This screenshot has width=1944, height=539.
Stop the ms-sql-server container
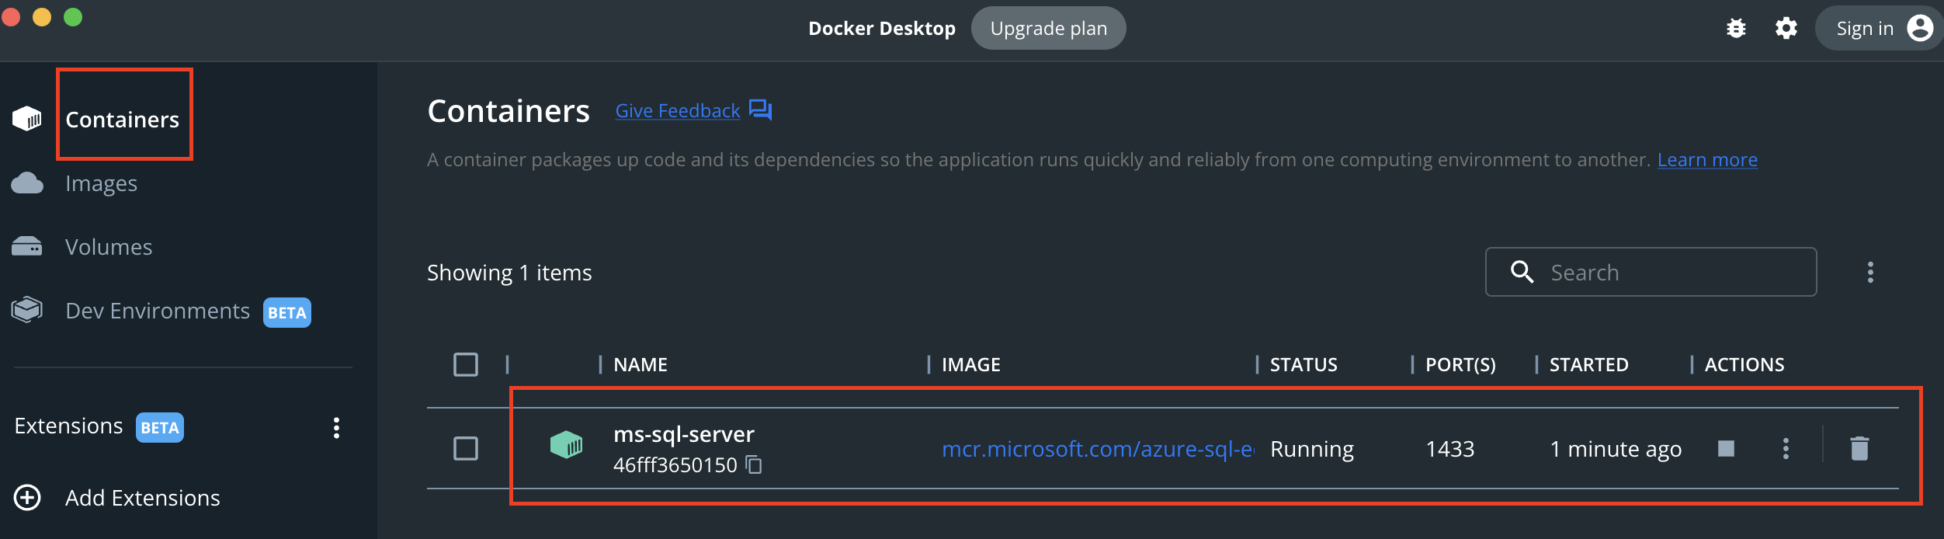point(1726,448)
